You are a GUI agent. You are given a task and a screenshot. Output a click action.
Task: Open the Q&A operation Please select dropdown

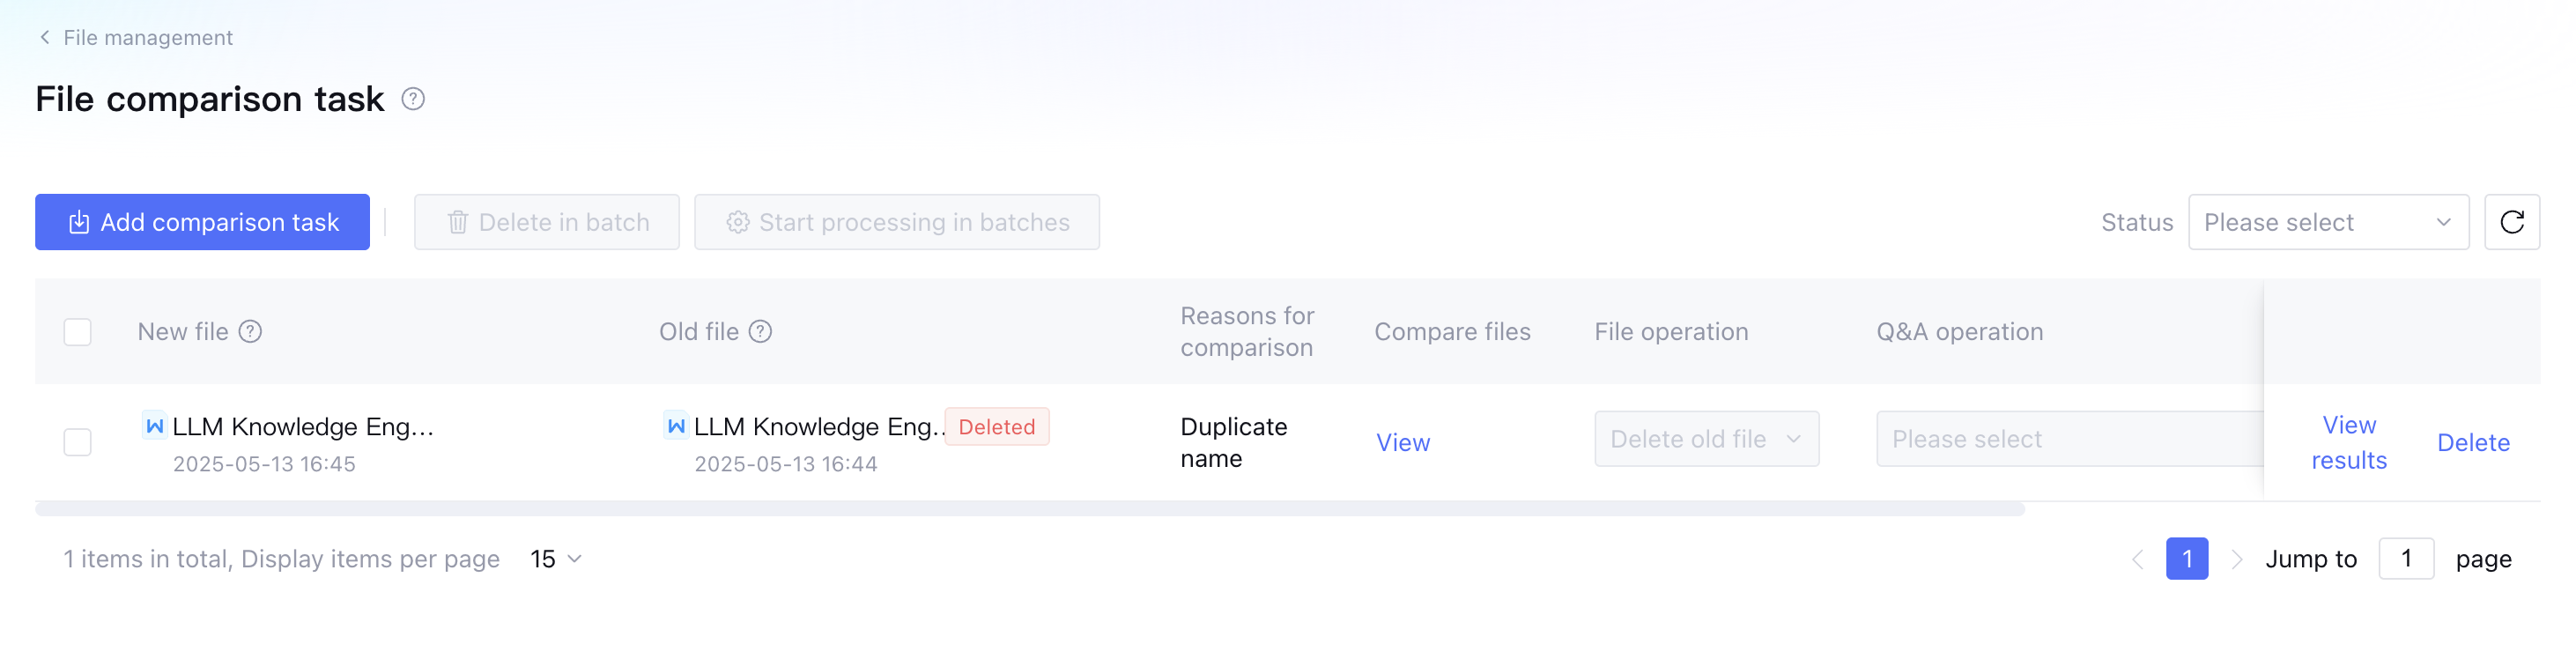[x=2066, y=439]
